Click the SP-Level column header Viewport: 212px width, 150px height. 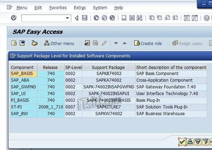(73, 67)
